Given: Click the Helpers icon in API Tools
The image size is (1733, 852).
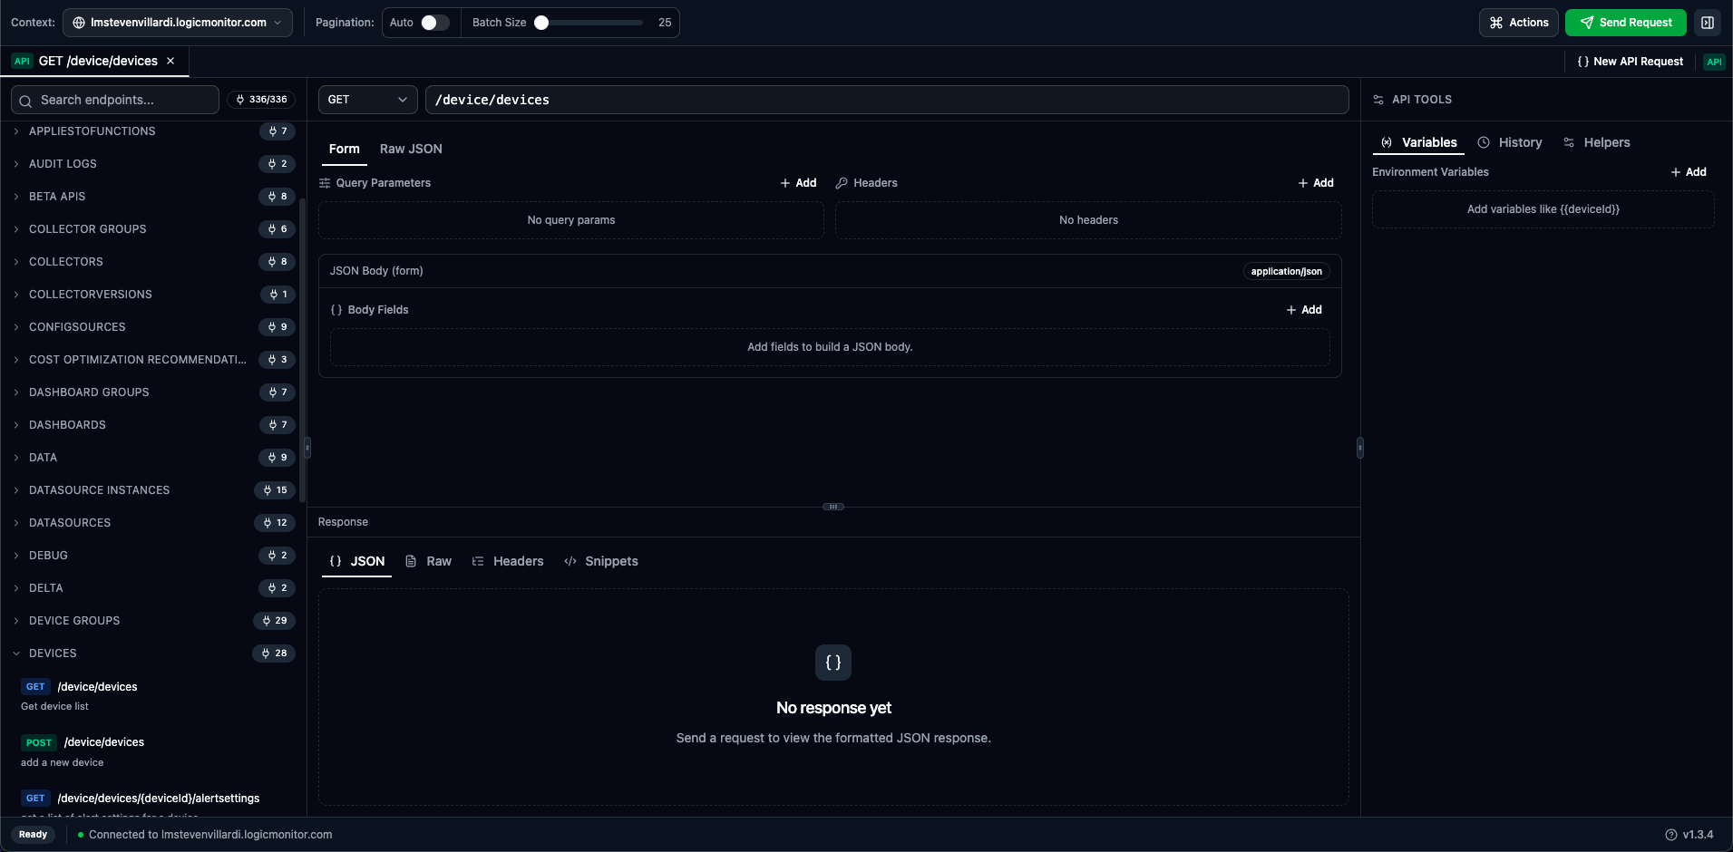Looking at the screenshot, I should 1569,142.
